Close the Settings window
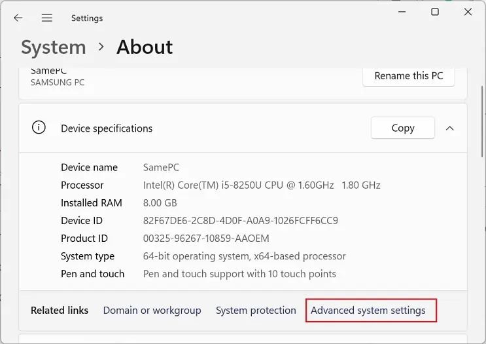 468,12
